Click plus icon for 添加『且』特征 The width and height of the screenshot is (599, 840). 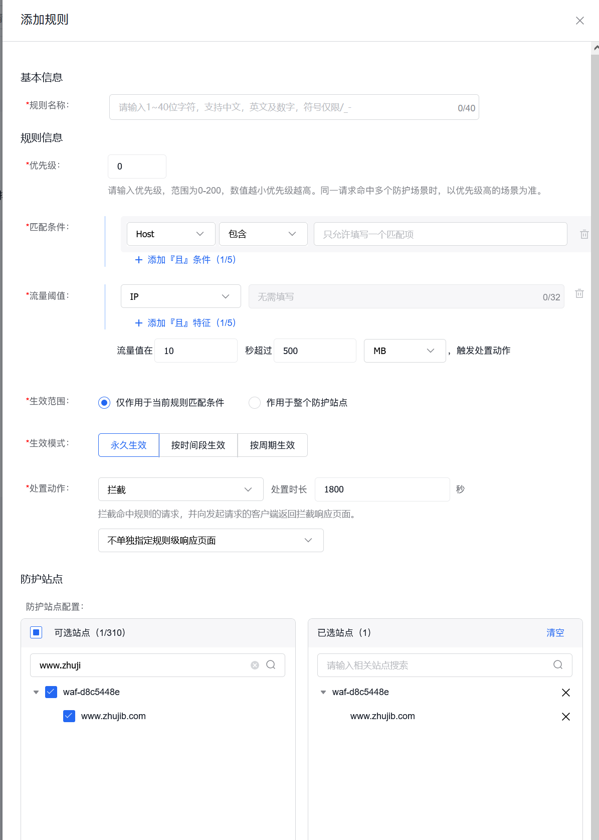coord(139,323)
